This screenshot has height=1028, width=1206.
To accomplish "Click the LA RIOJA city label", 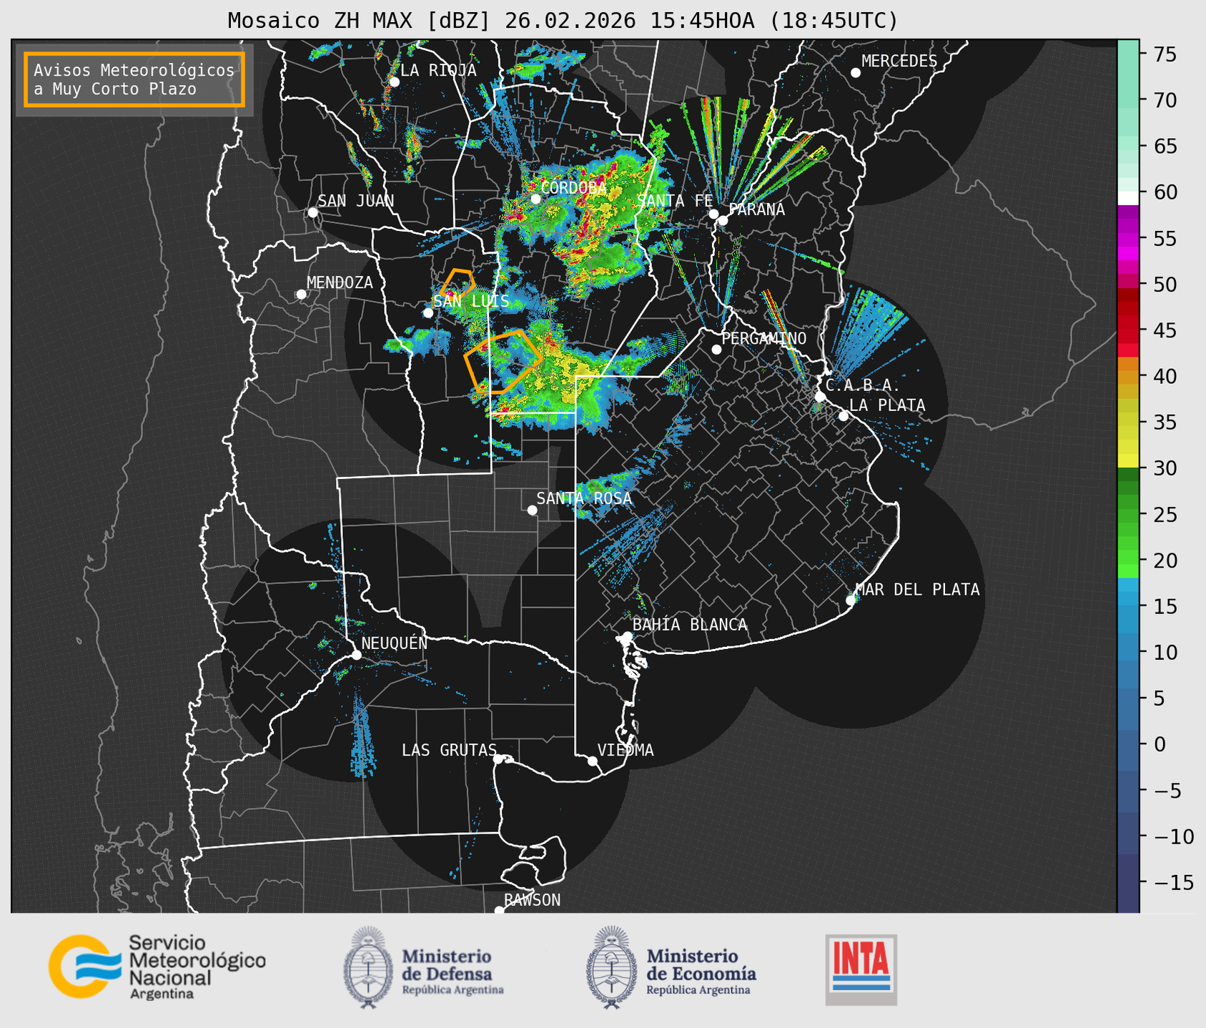I will pyautogui.click(x=438, y=70).
